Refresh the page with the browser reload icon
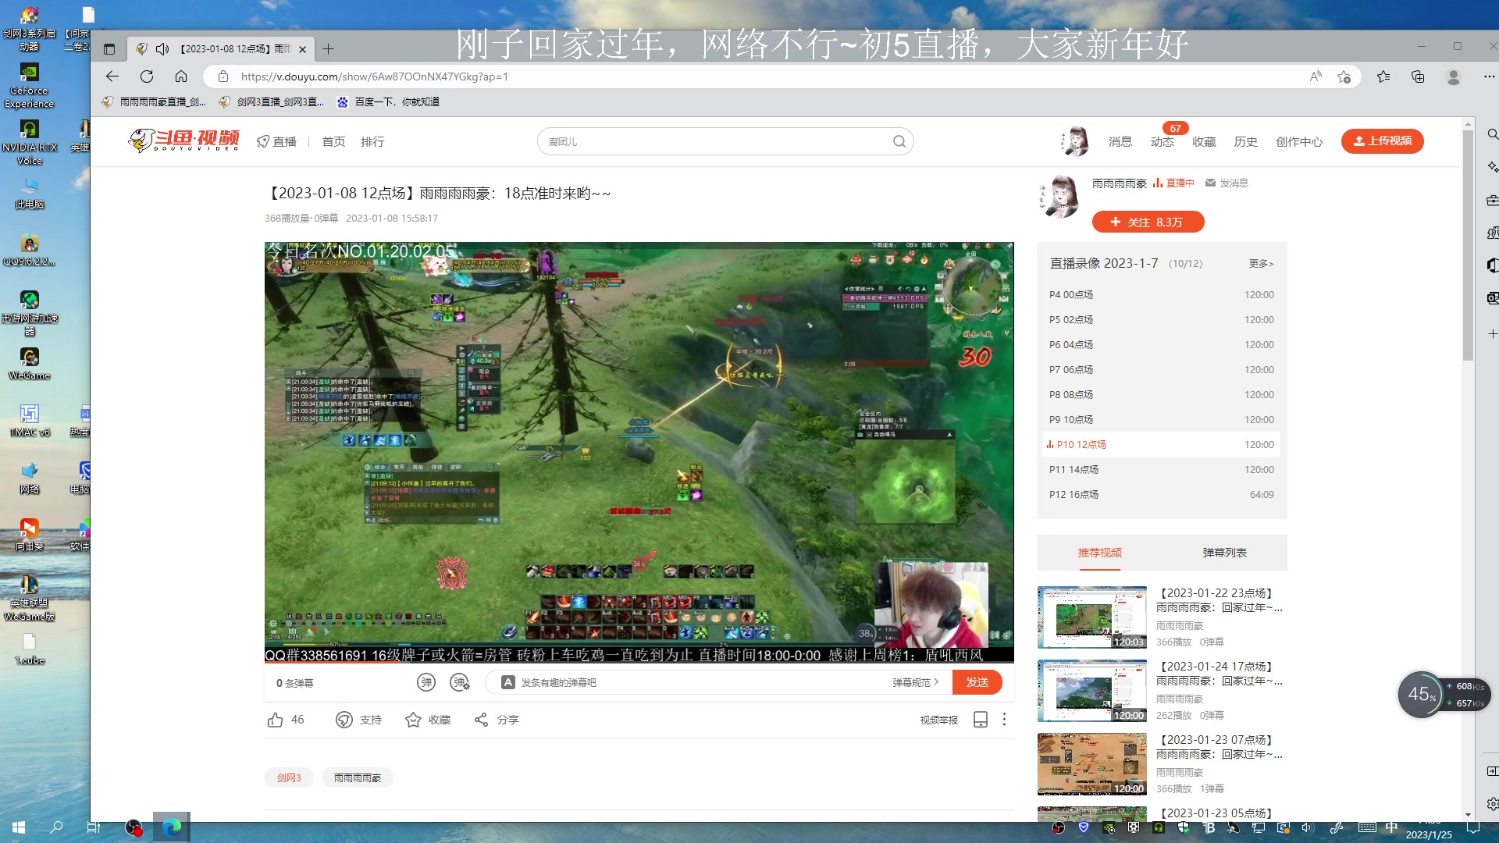The width and height of the screenshot is (1499, 843). tap(147, 76)
